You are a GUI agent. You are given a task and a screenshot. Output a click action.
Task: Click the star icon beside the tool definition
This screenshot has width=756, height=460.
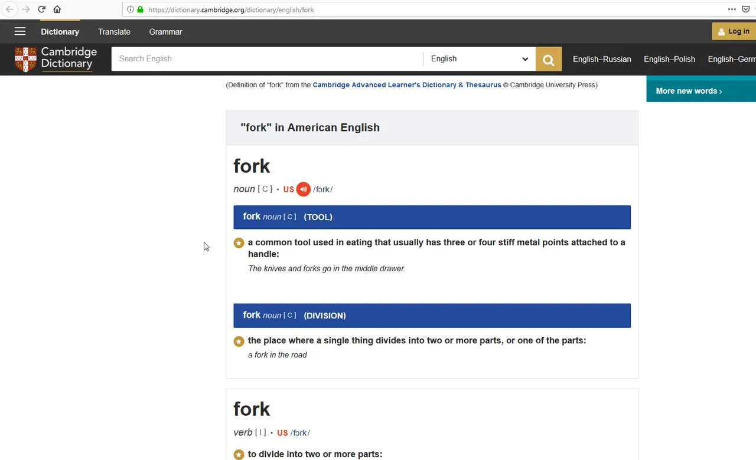click(239, 243)
